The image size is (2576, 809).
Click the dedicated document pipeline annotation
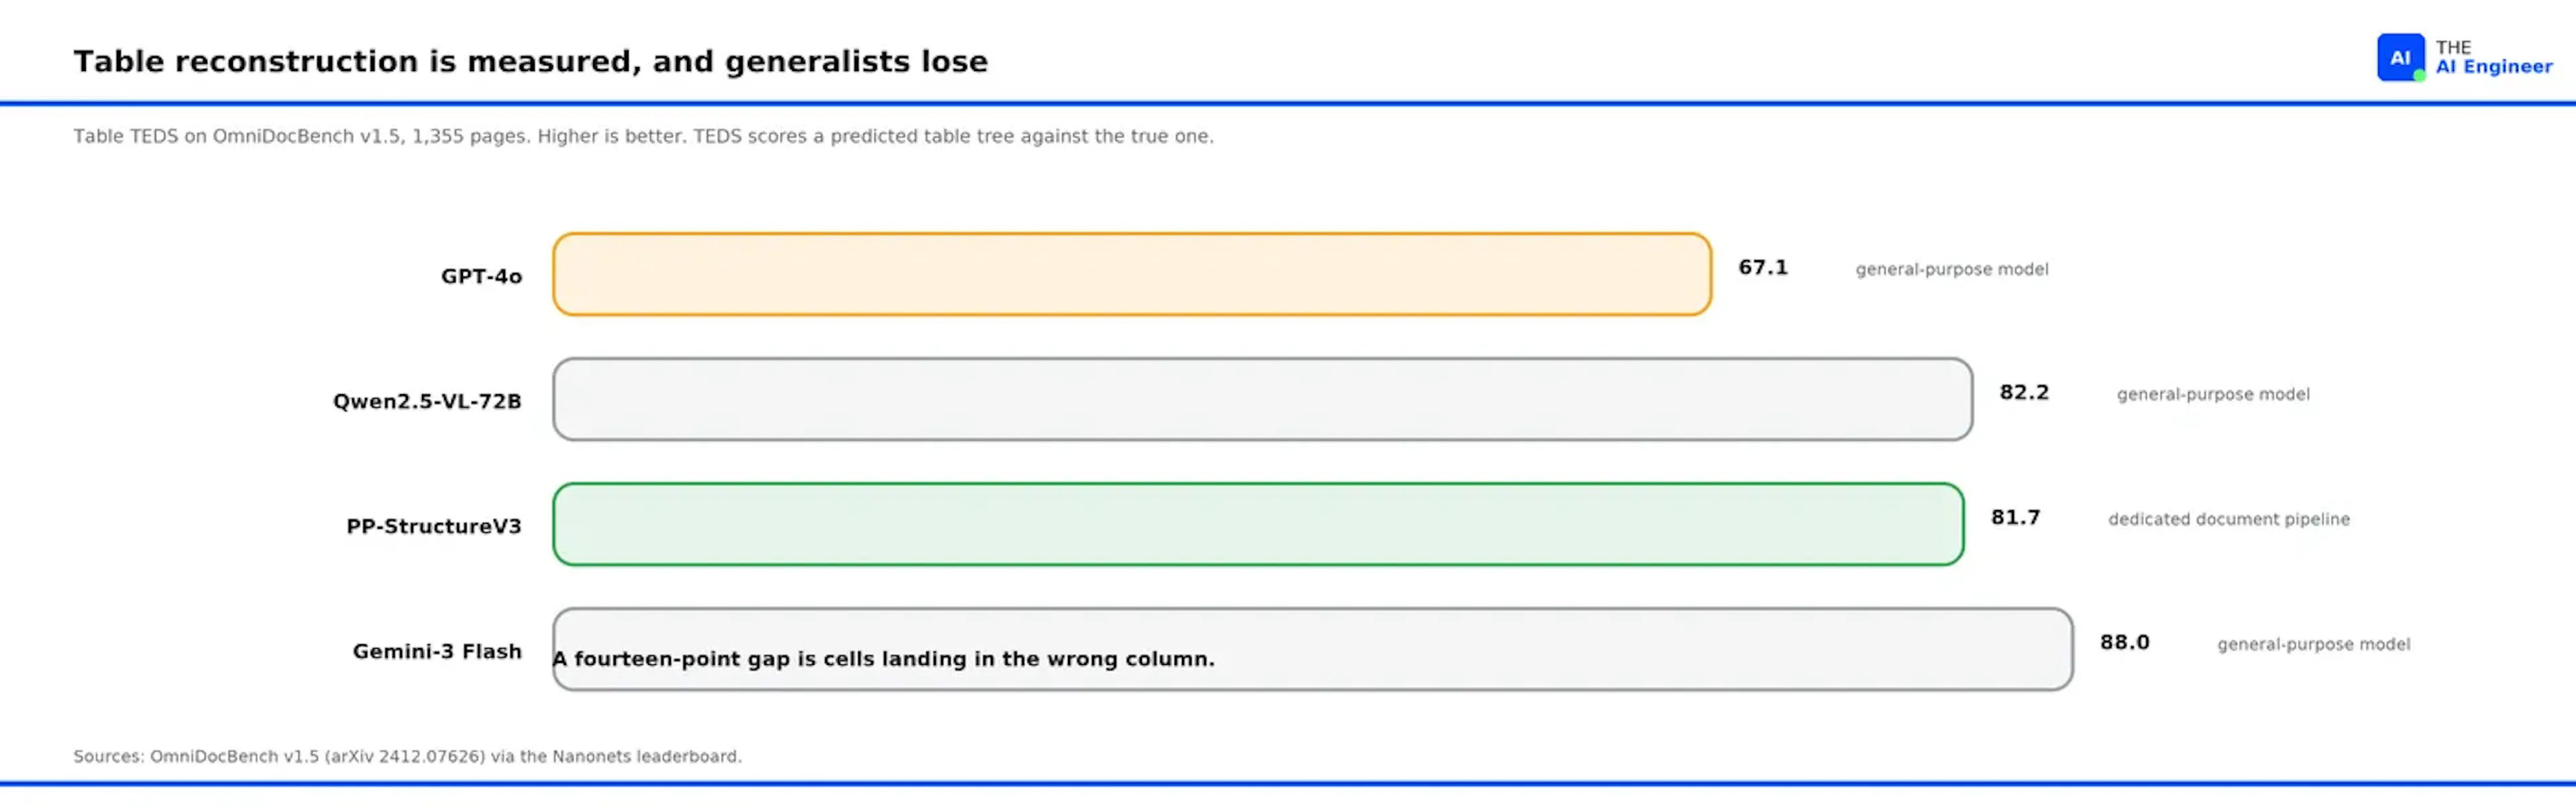pyautogui.click(x=2229, y=519)
